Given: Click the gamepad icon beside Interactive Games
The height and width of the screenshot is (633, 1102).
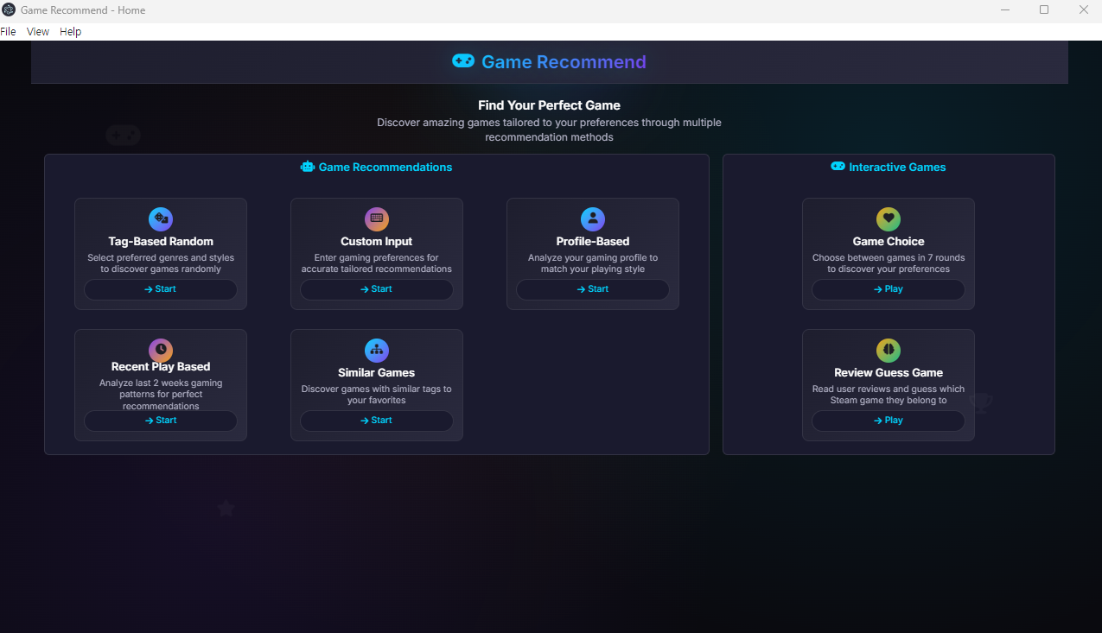Looking at the screenshot, I should click(x=836, y=167).
